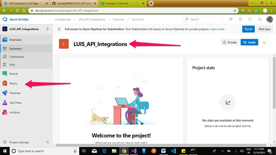Click LUIS_API_Integrations breadcrumb
Viewport: 276px width, 155px height.
[x=92, y=19]
